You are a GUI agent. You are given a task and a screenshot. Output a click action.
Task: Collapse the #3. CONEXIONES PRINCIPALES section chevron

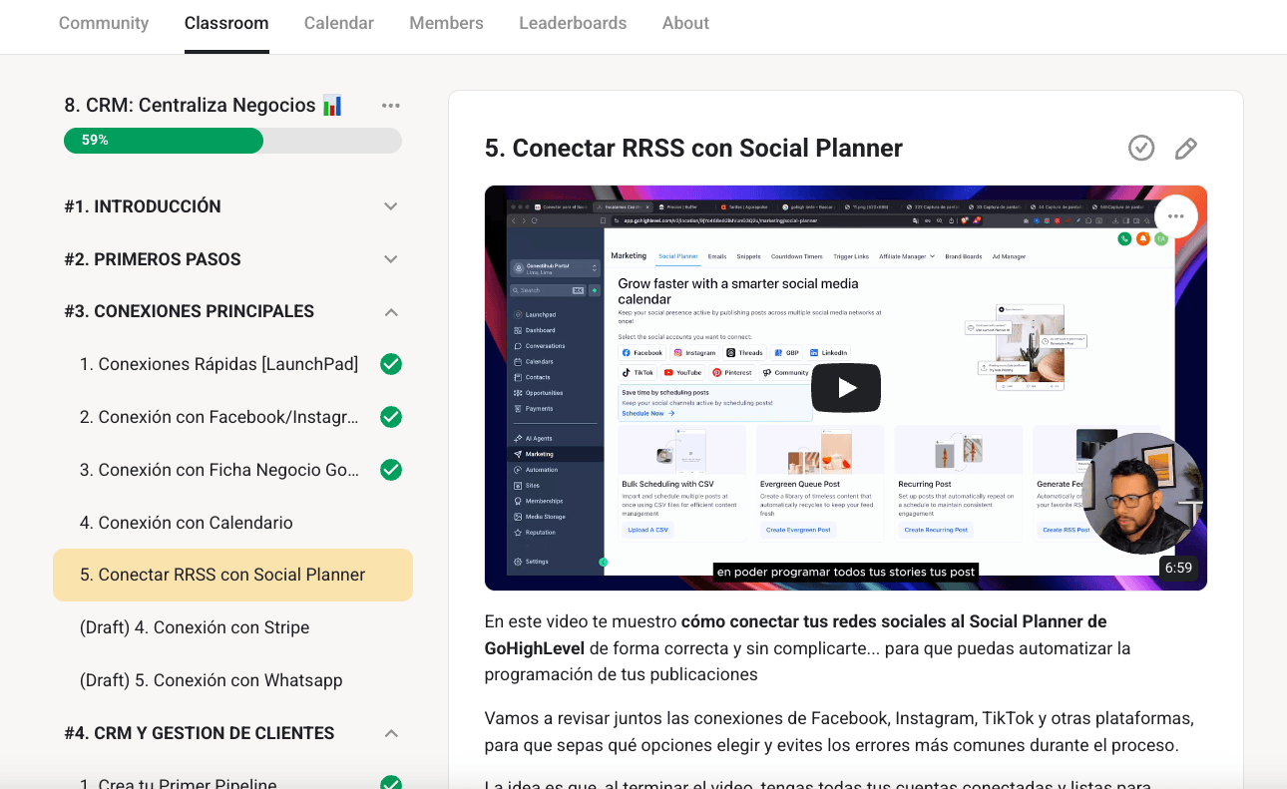(x=391, y=312)
